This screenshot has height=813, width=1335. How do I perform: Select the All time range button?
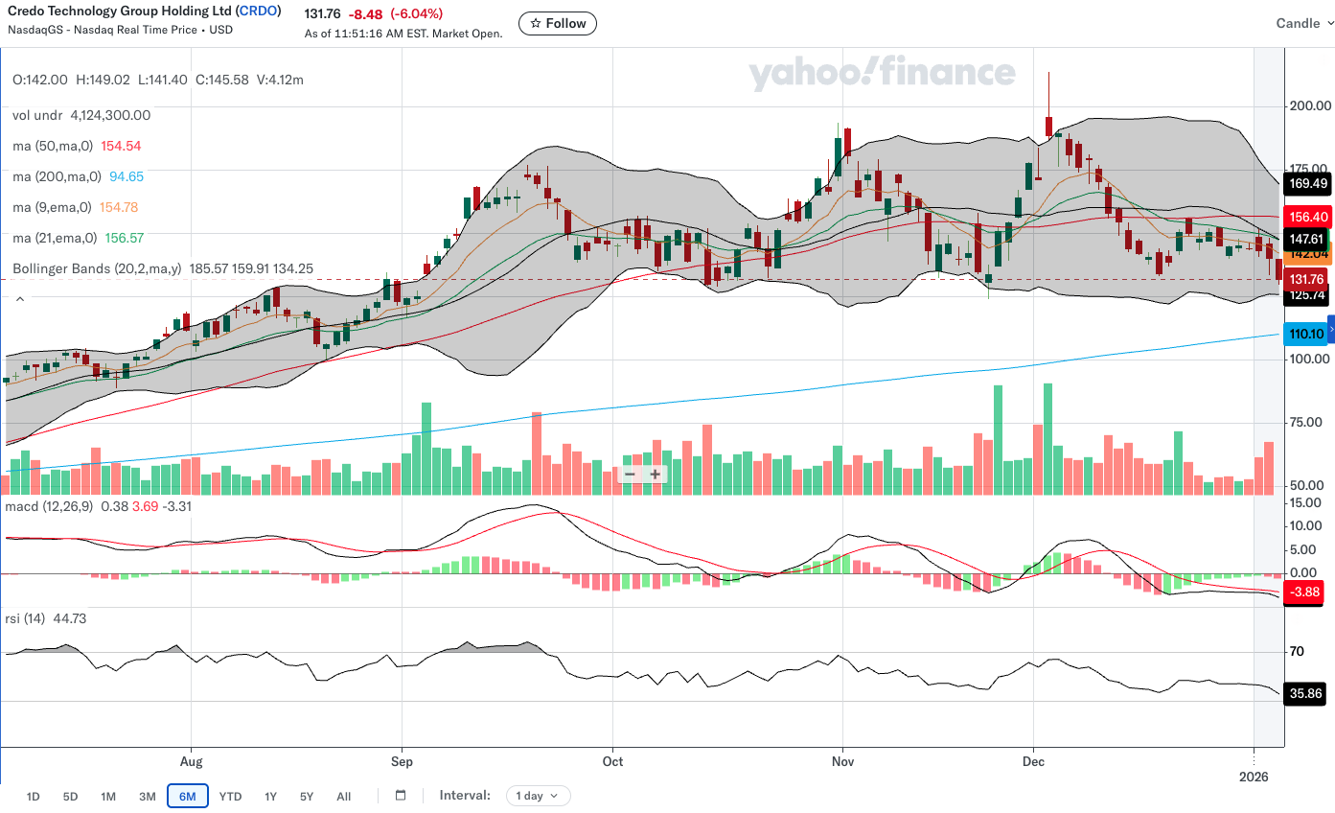[343, 796]
